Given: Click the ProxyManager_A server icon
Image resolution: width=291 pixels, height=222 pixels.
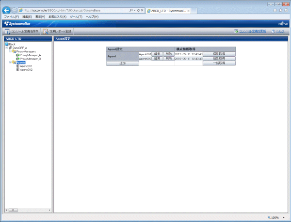Looking at the screenshot, I should tap(17, 55).
